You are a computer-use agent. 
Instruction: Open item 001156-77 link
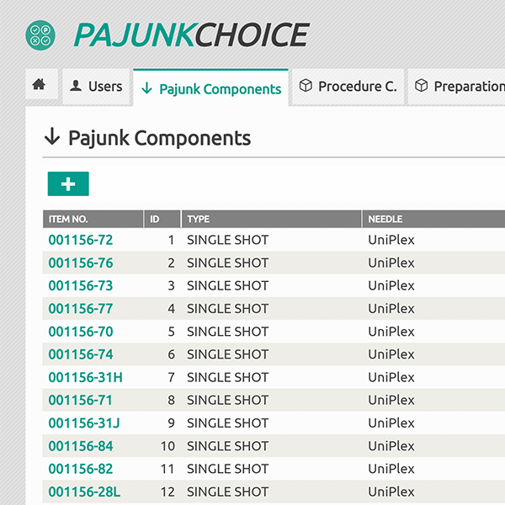pyautogui.click(x=81, y=308)
